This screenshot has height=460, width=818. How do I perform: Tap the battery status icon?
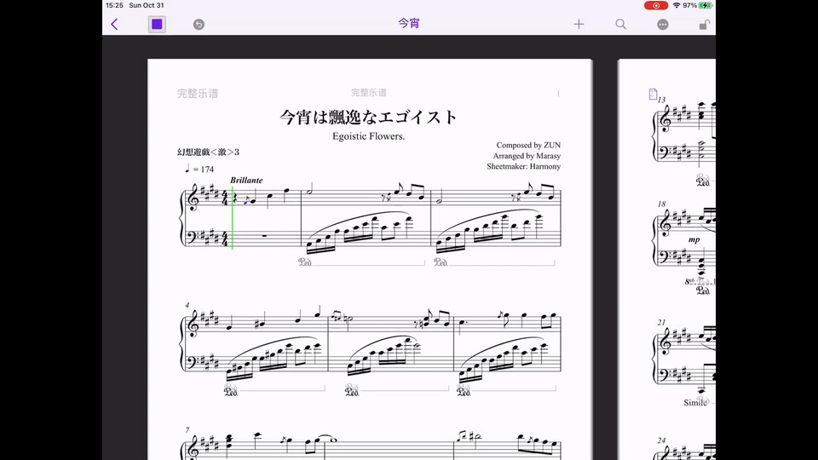coord(706,5)
